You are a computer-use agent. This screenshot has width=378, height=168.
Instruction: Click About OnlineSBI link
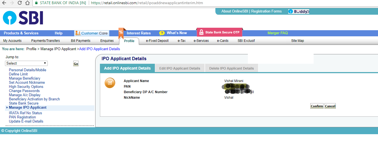coord(235,11)
